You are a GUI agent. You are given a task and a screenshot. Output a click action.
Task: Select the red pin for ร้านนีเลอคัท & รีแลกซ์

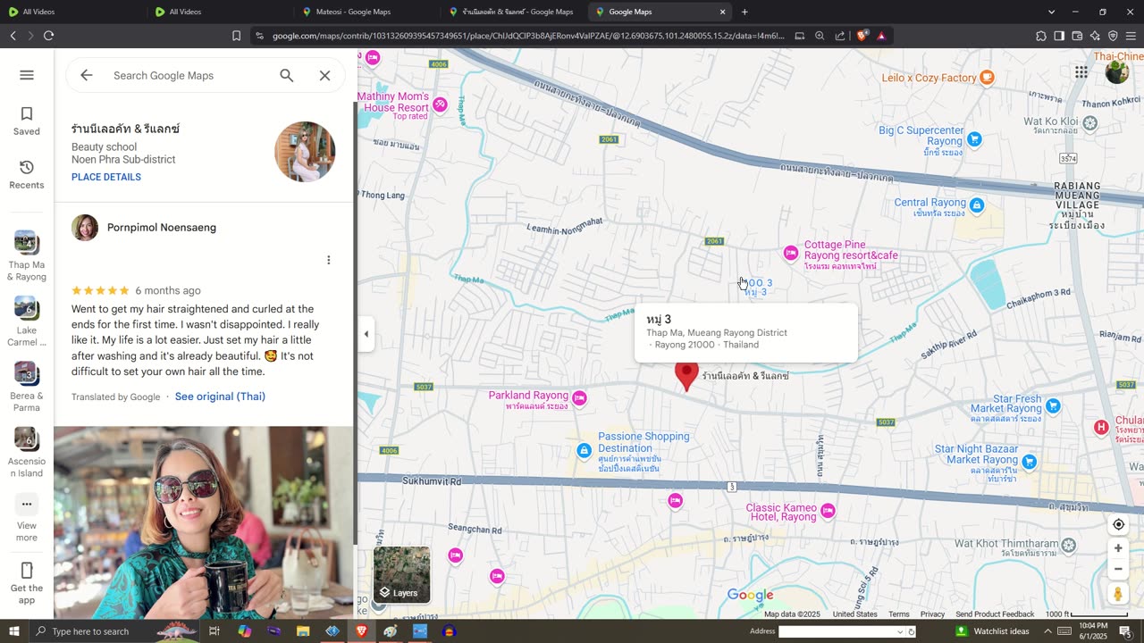[686, 376]
